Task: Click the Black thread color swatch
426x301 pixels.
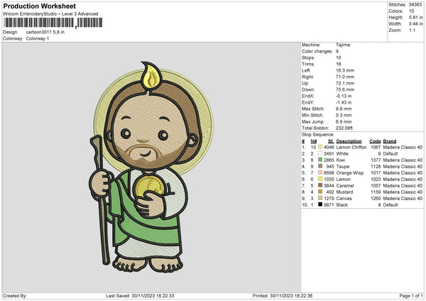Action: 320,204
